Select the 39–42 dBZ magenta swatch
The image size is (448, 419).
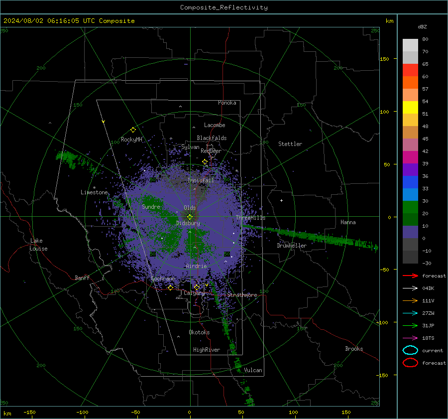[x=410, y=157]
